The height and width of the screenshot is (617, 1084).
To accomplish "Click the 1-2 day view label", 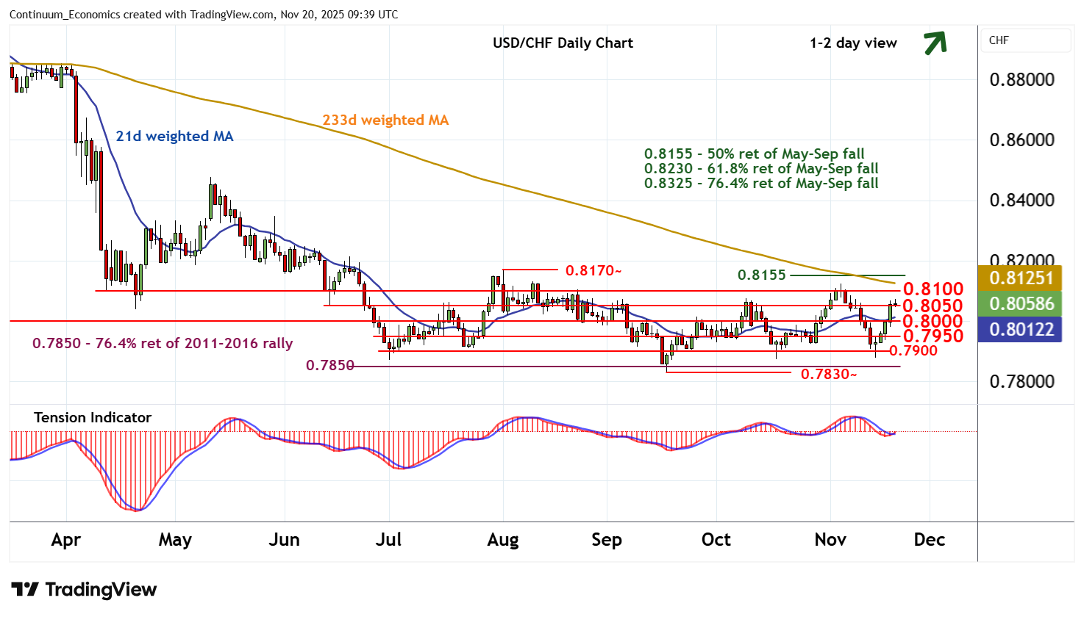I will pyautogui.click(x=853, y=43).
